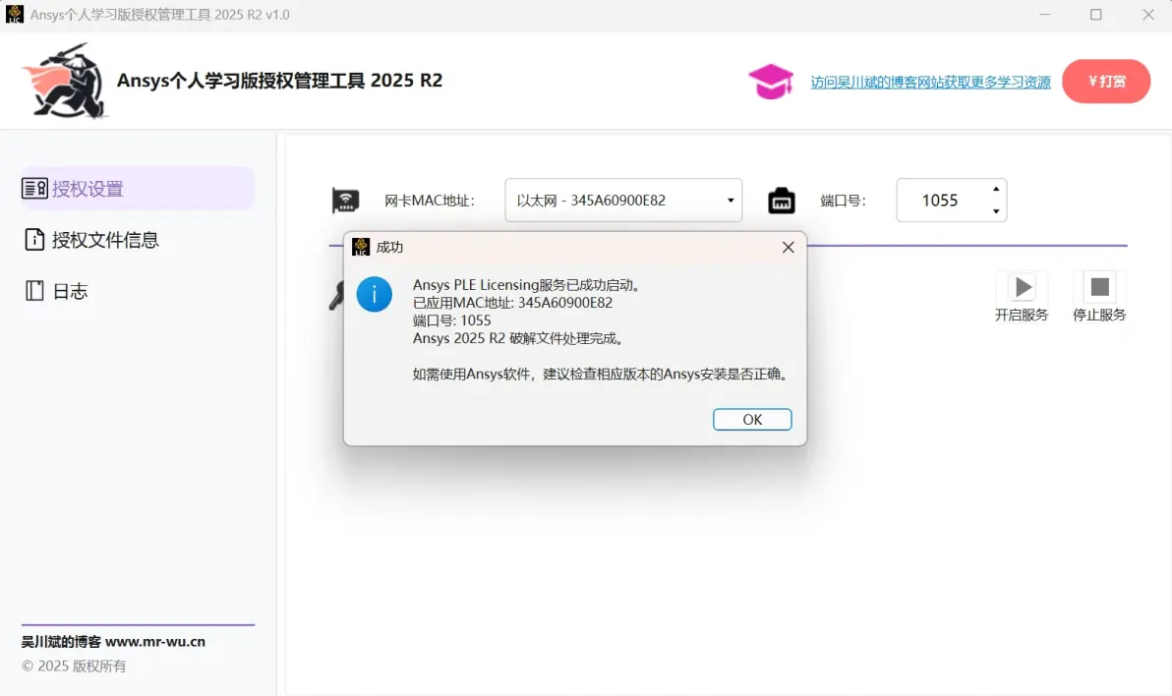Open the Ethernet 345A60900E82 combo box
1172x696 pixels.
pyautogui.click(x=623, y=201)
